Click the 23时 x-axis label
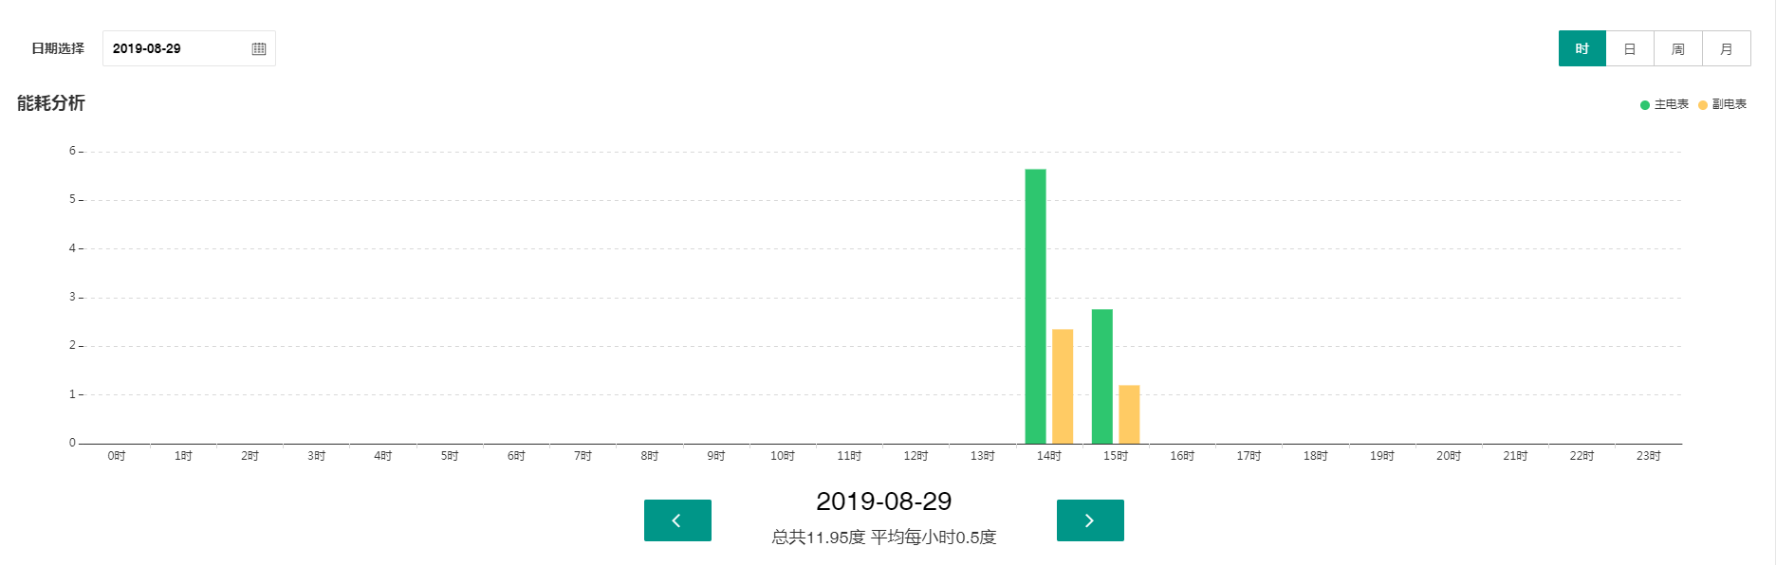This screenshot has height=565, width=1776. (x=1648, y=456)
